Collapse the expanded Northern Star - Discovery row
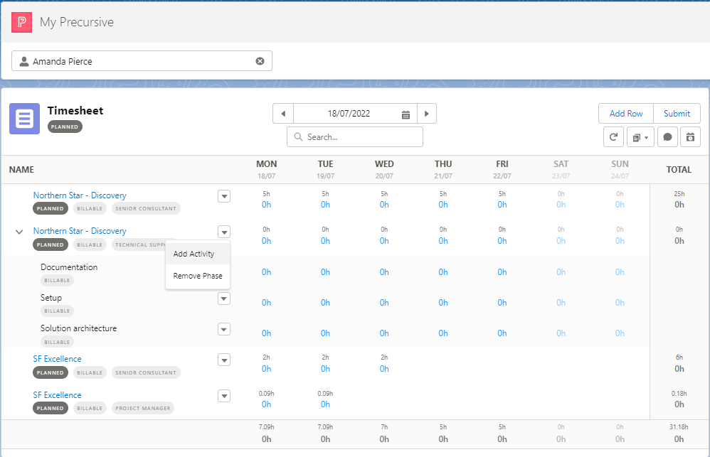Image resolution: width=710 pixels, height=457 pixels. point(18,231)
